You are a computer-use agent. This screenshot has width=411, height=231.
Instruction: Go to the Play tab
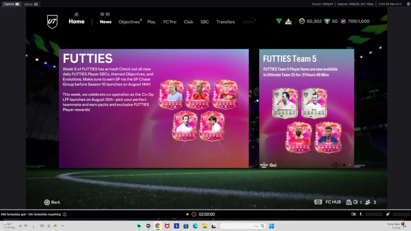pyautogui.click(x=151, y=22)
